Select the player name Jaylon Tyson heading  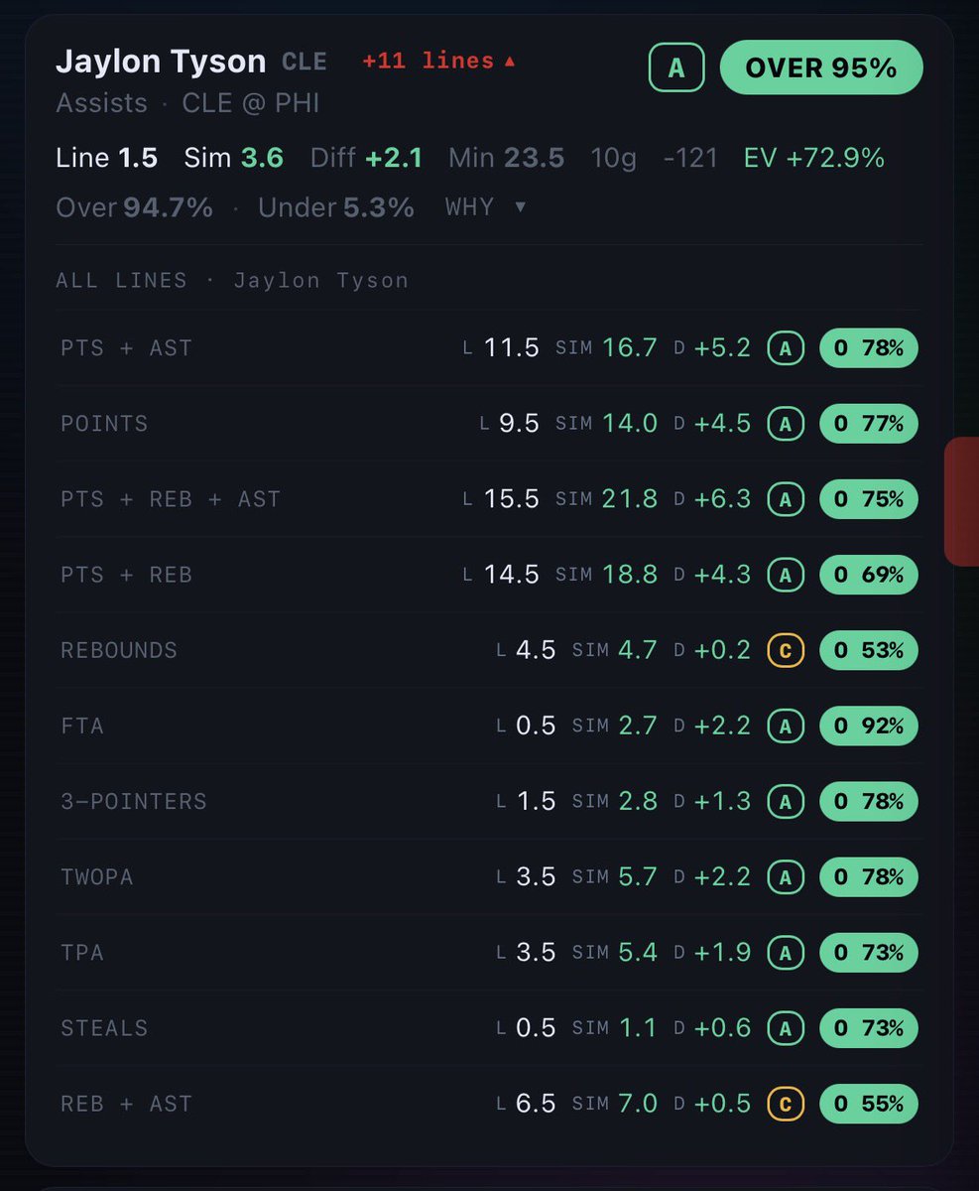[x=161, y=63]
